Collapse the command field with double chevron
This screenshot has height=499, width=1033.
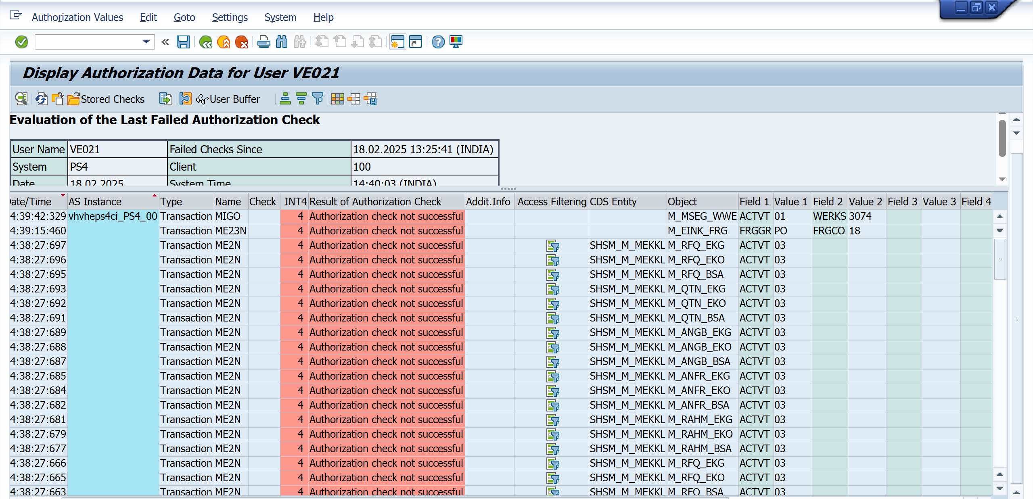(x=165, y=42)
